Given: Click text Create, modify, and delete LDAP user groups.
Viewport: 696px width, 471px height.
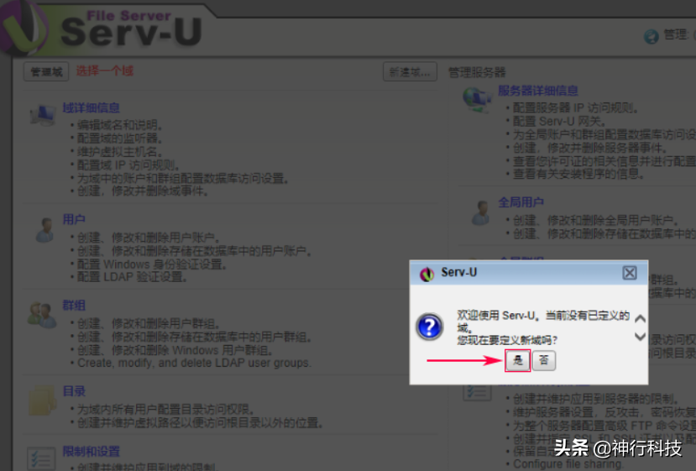Looking at the screenshot, I should pyautogui.click(x=195, y=364).
